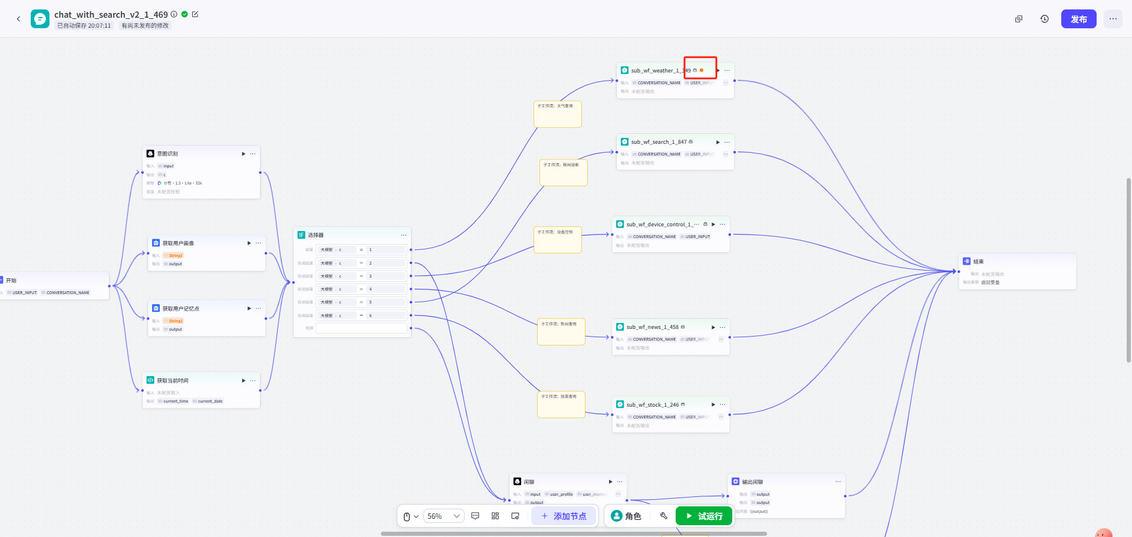This screenshot has width=1132, height=537.
Task: Run the sub_wf_weather_1_349 node
Action: coord(718,71)
